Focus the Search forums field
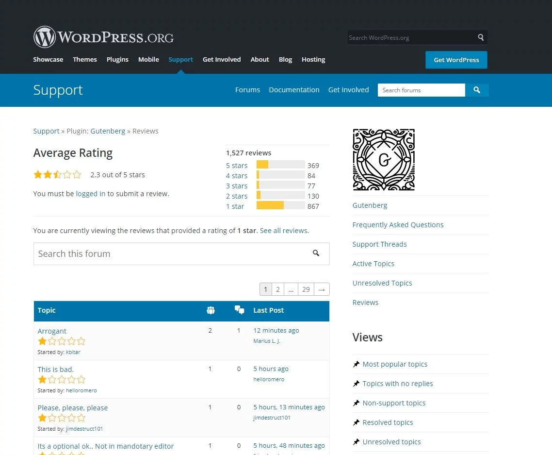Screen dimensions: 552x455 422,90
